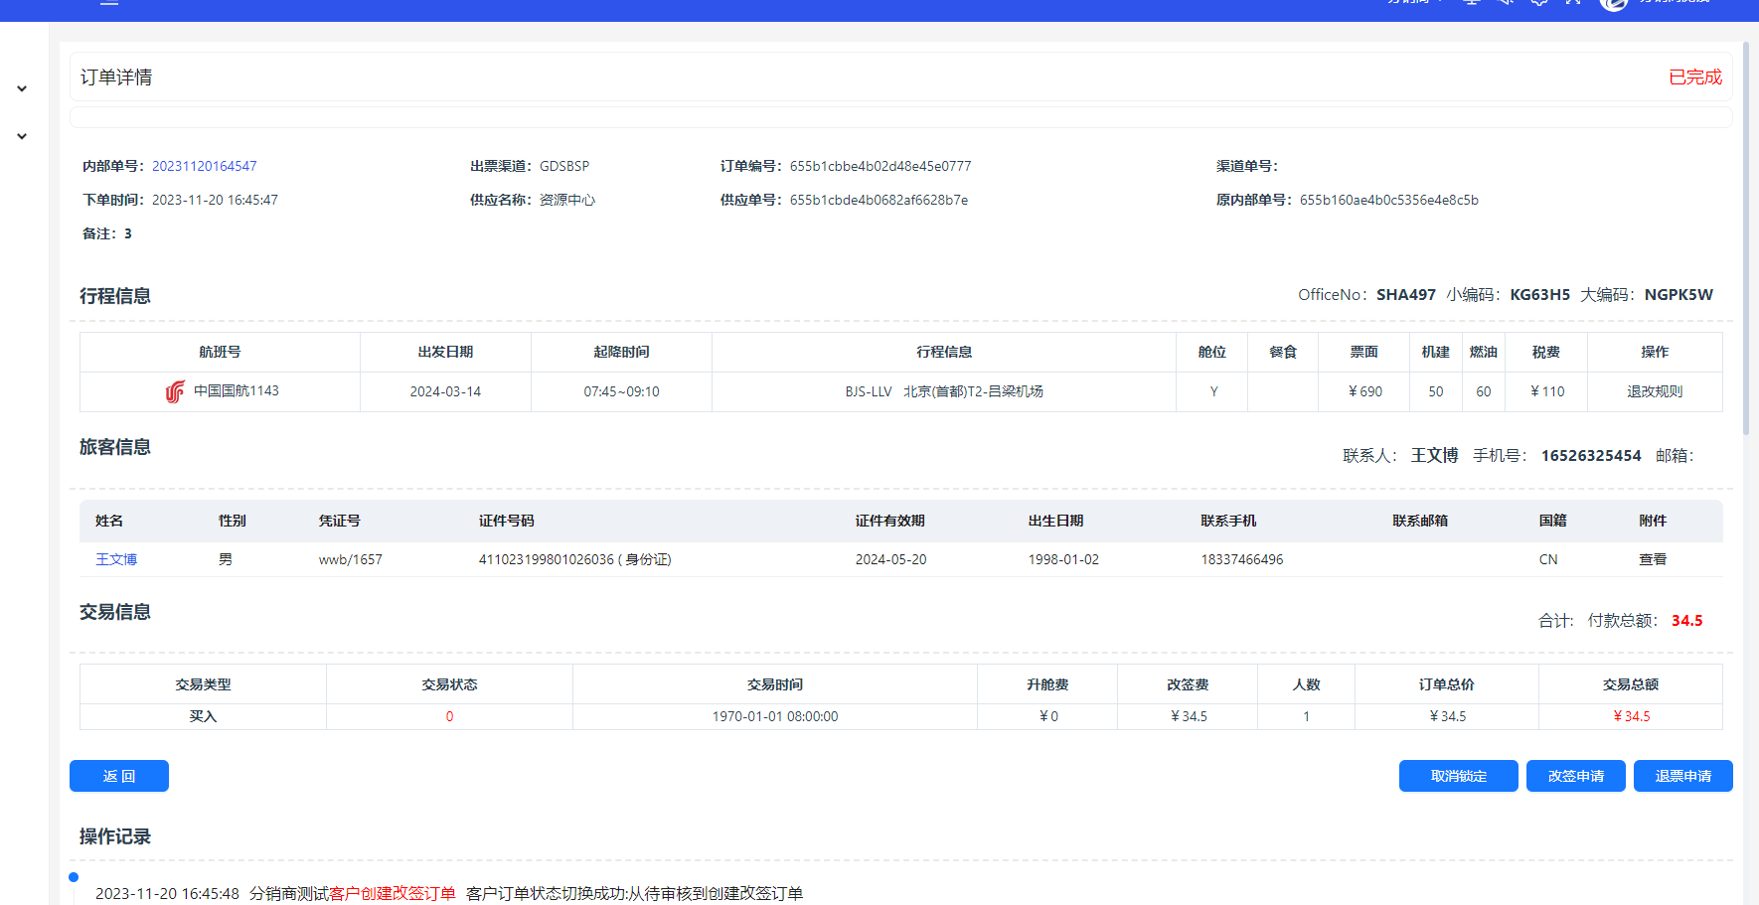The width and height of the screenshot is (1759, 905).
Task: Expand the second sidebar chevron
Action: (22, 137)
